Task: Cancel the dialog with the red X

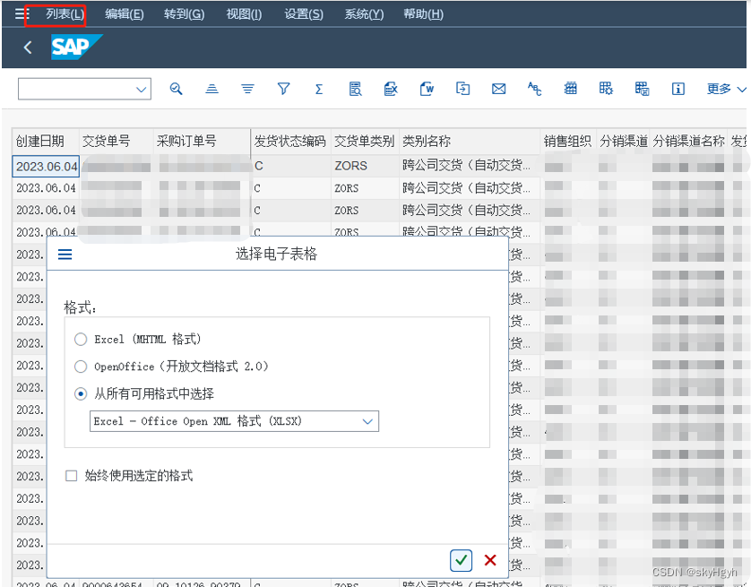Action: tap(489, 559)
